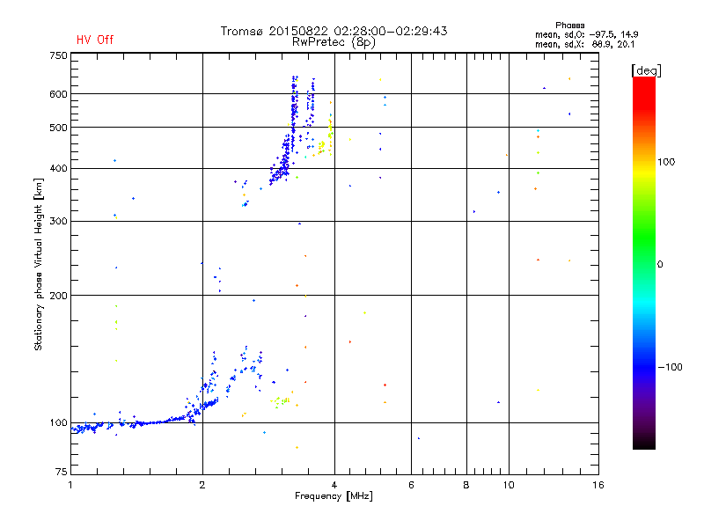
Task: Click the phase colorbar gradient strip
Action: 644,263
